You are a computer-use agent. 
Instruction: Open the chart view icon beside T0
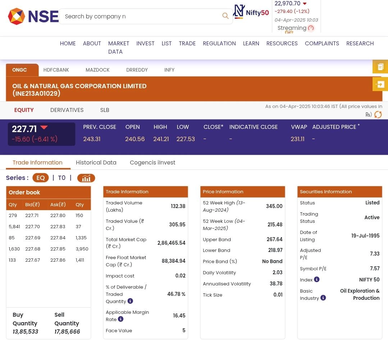pyautogui.click(x=86, y=178)
